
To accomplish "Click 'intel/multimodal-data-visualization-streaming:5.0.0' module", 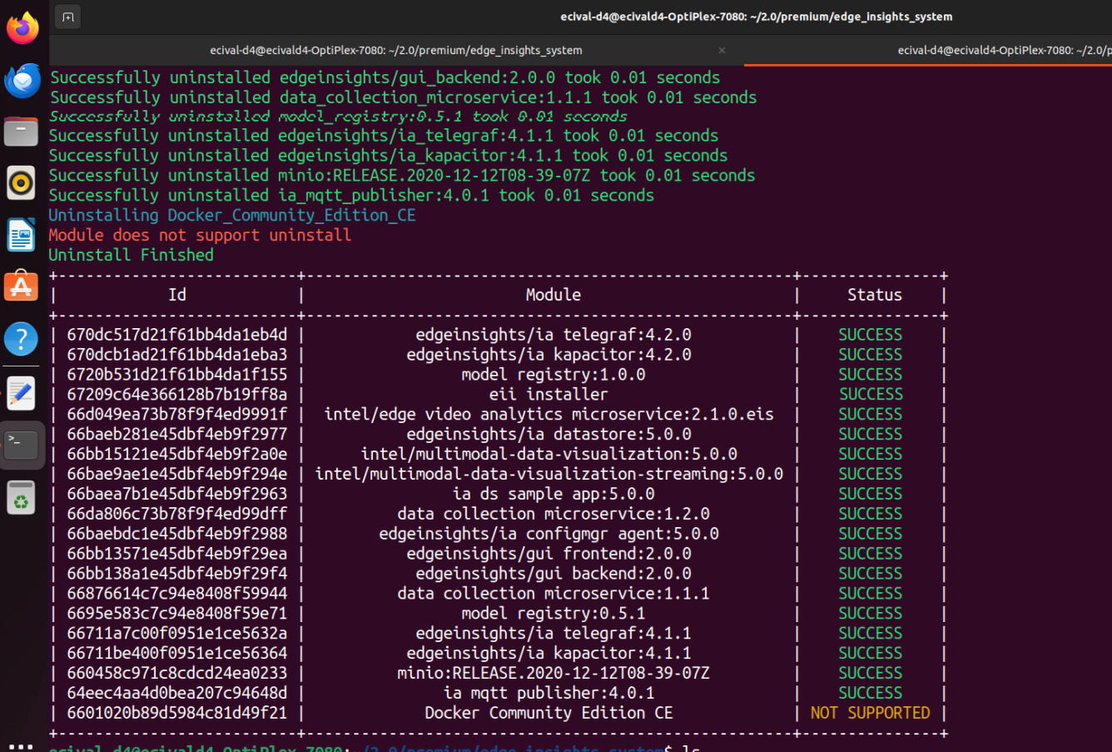I will (549, 475).
